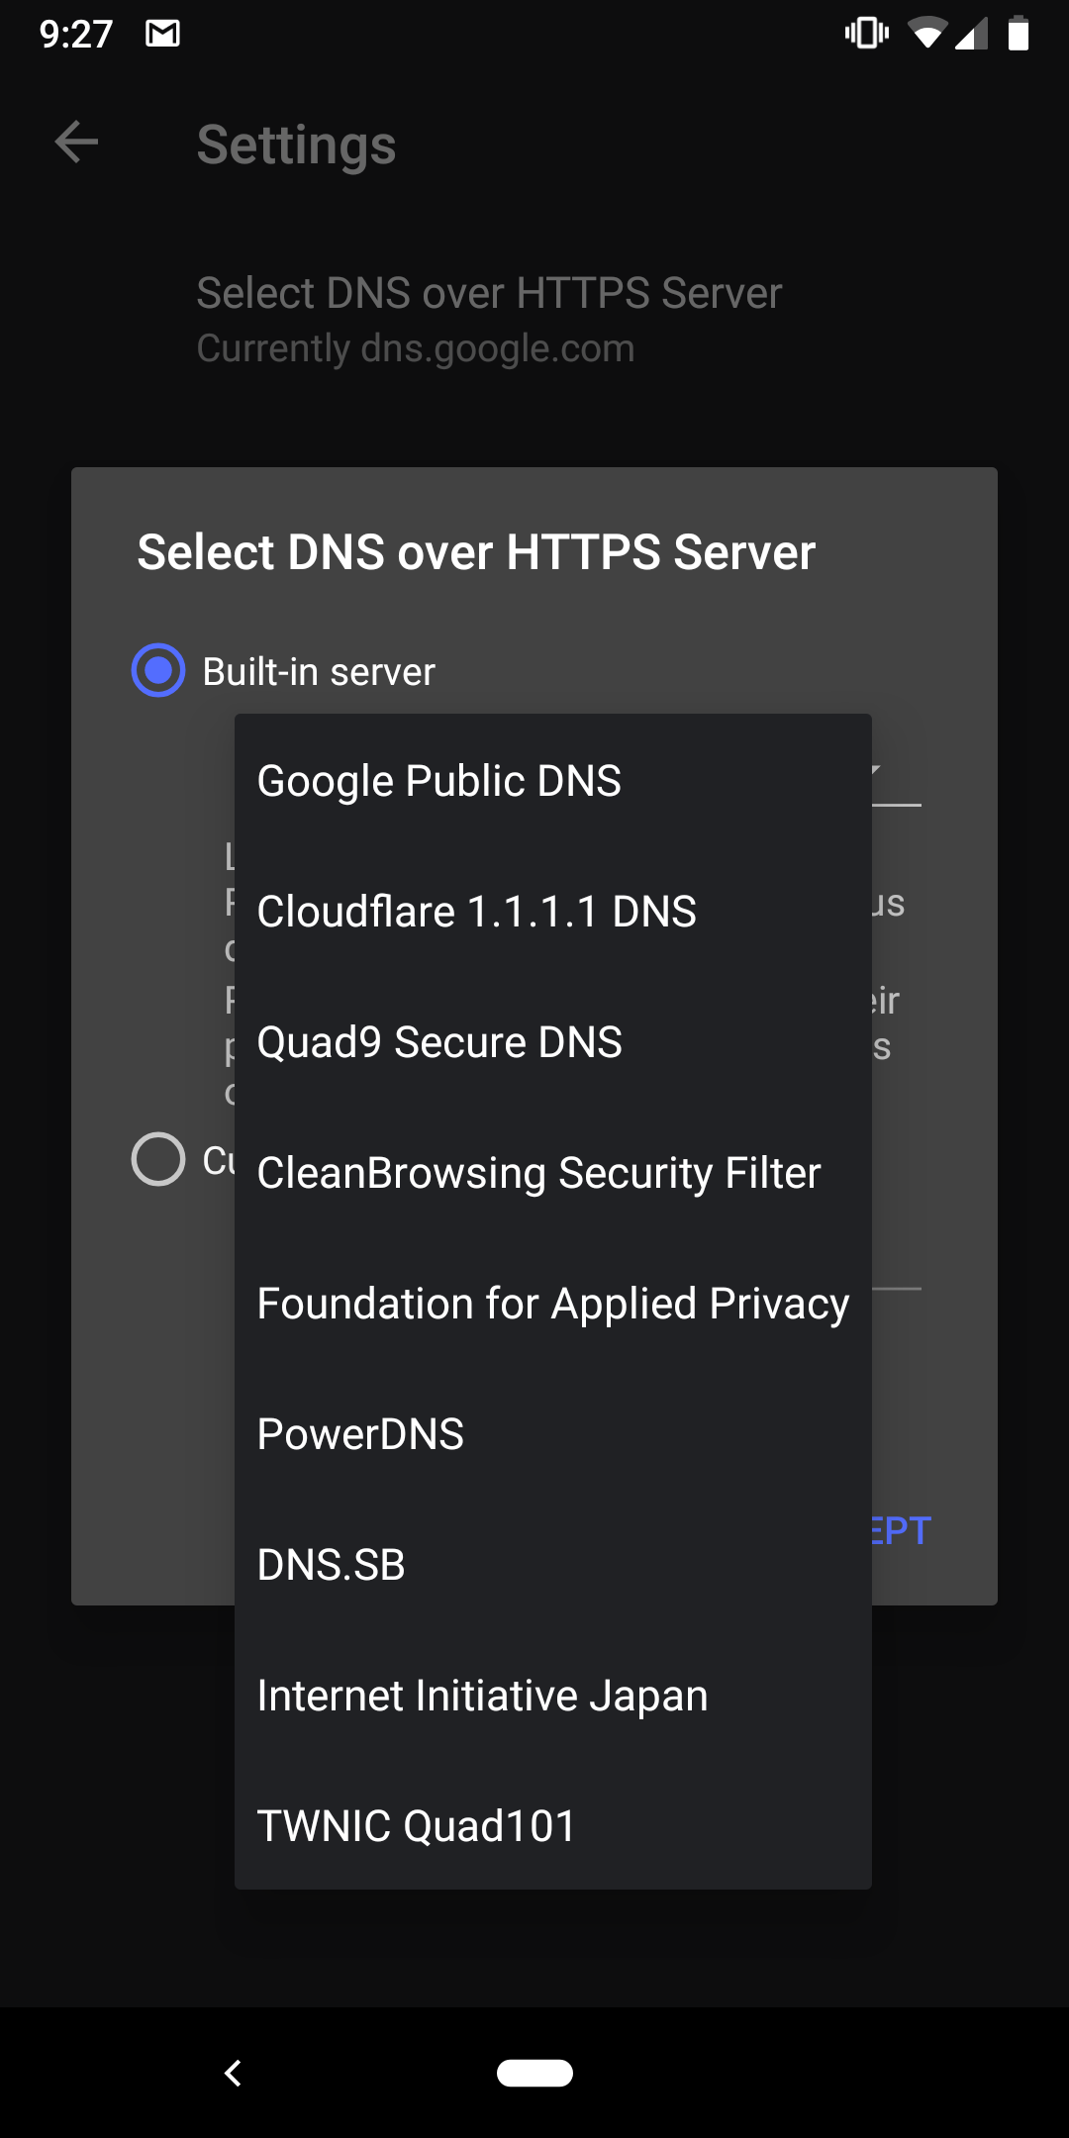Tap the home pill indicator

tap(534, 2072)
